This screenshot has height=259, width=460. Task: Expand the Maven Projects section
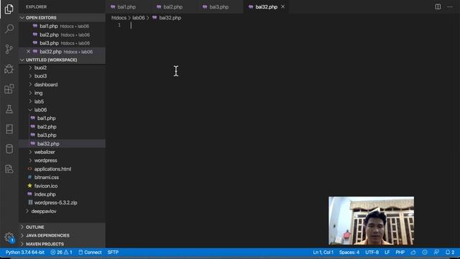63,244
